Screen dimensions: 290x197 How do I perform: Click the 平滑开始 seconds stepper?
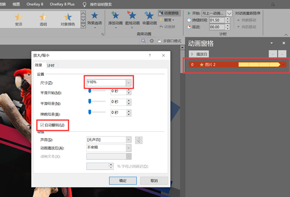click(129, 91)
